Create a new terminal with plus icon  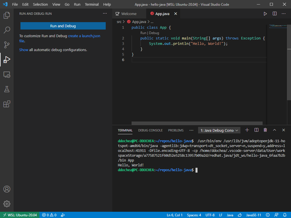point(247,130)
